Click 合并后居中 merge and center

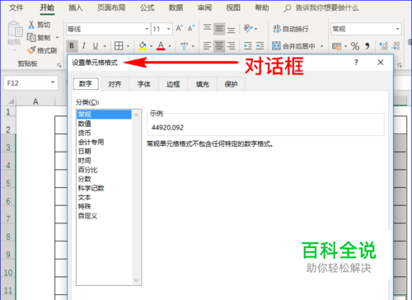294,46
